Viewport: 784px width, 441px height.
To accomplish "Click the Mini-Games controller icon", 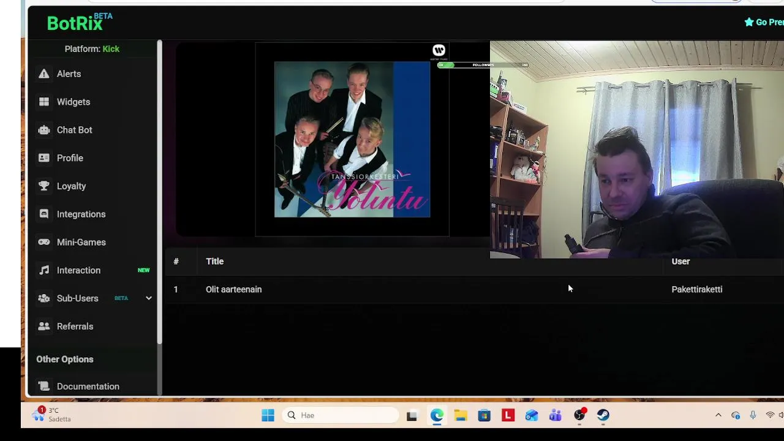I will 44,243.
